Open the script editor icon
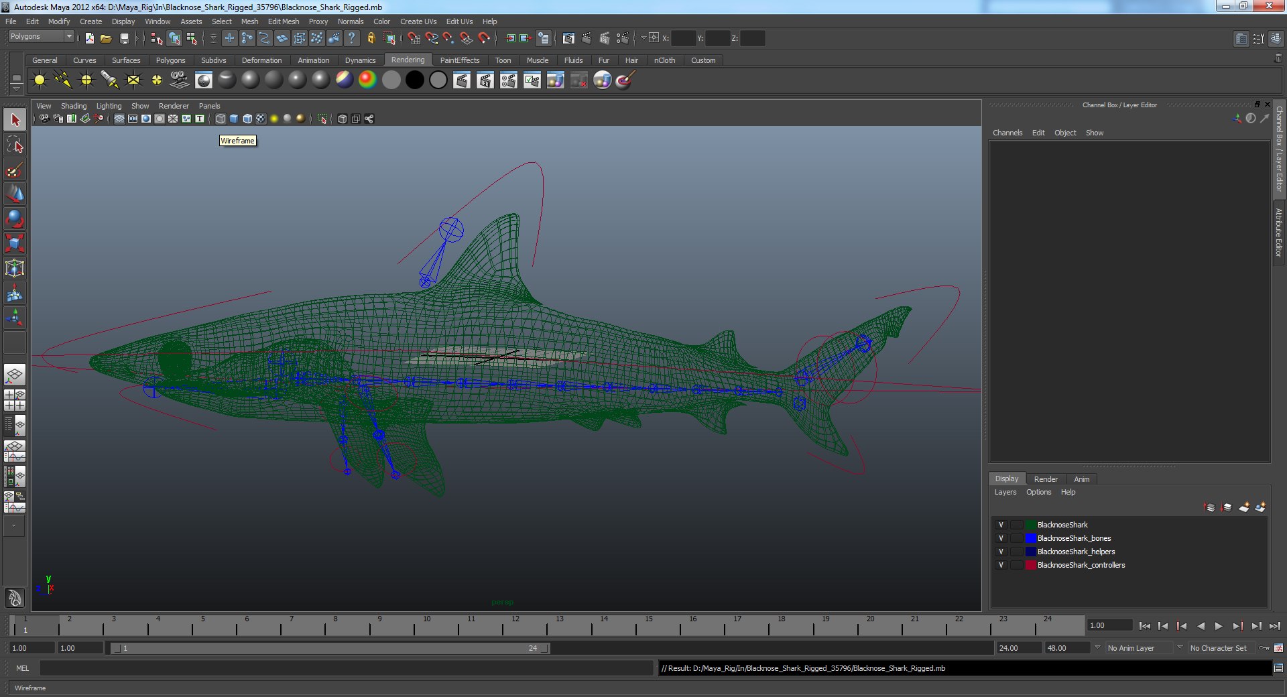The height and width of the screenshot is (697, 1287). click(x=1278, y=668)
